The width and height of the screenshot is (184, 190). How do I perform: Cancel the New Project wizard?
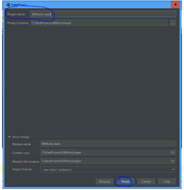tap(146, 181)
